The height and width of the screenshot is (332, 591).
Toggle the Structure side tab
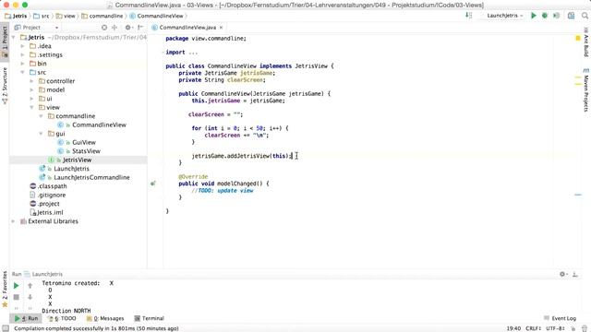tap(5, 86)
